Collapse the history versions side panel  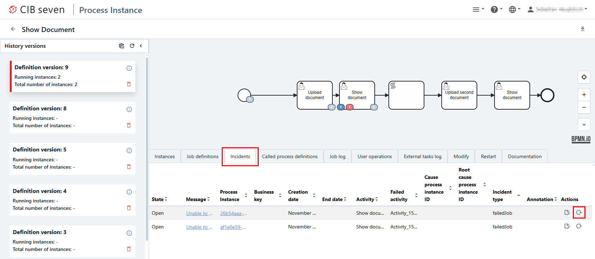[141, 46]
